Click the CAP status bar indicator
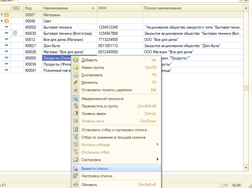The width and height of the screenshot is (252, 188). pyautogui.click(x=224, y=185)
